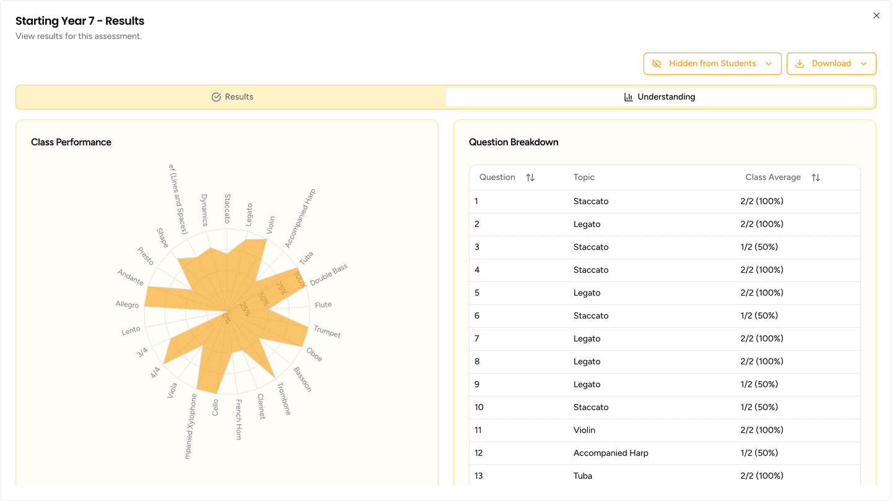Select the Violin topic in question 11 row

point(584,430)
